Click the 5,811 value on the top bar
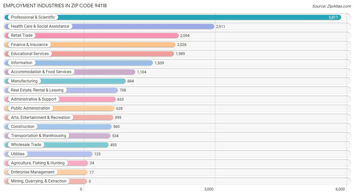The height and width of the screenshot is (195, 354). (333, 18)
